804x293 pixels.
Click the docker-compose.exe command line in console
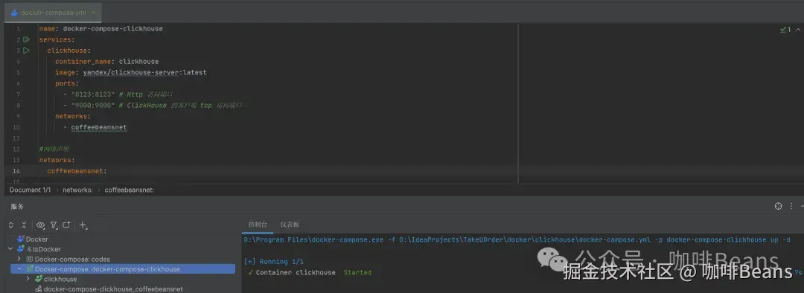[x=517, y=239]
